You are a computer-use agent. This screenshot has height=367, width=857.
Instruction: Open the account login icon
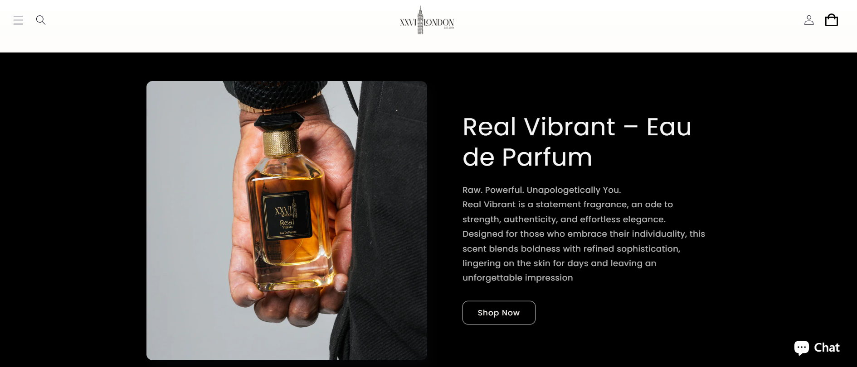coord(809,20)
